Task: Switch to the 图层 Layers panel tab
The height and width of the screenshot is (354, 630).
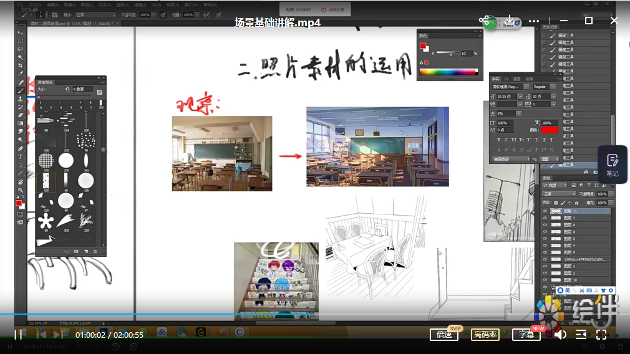Action: 546,178
